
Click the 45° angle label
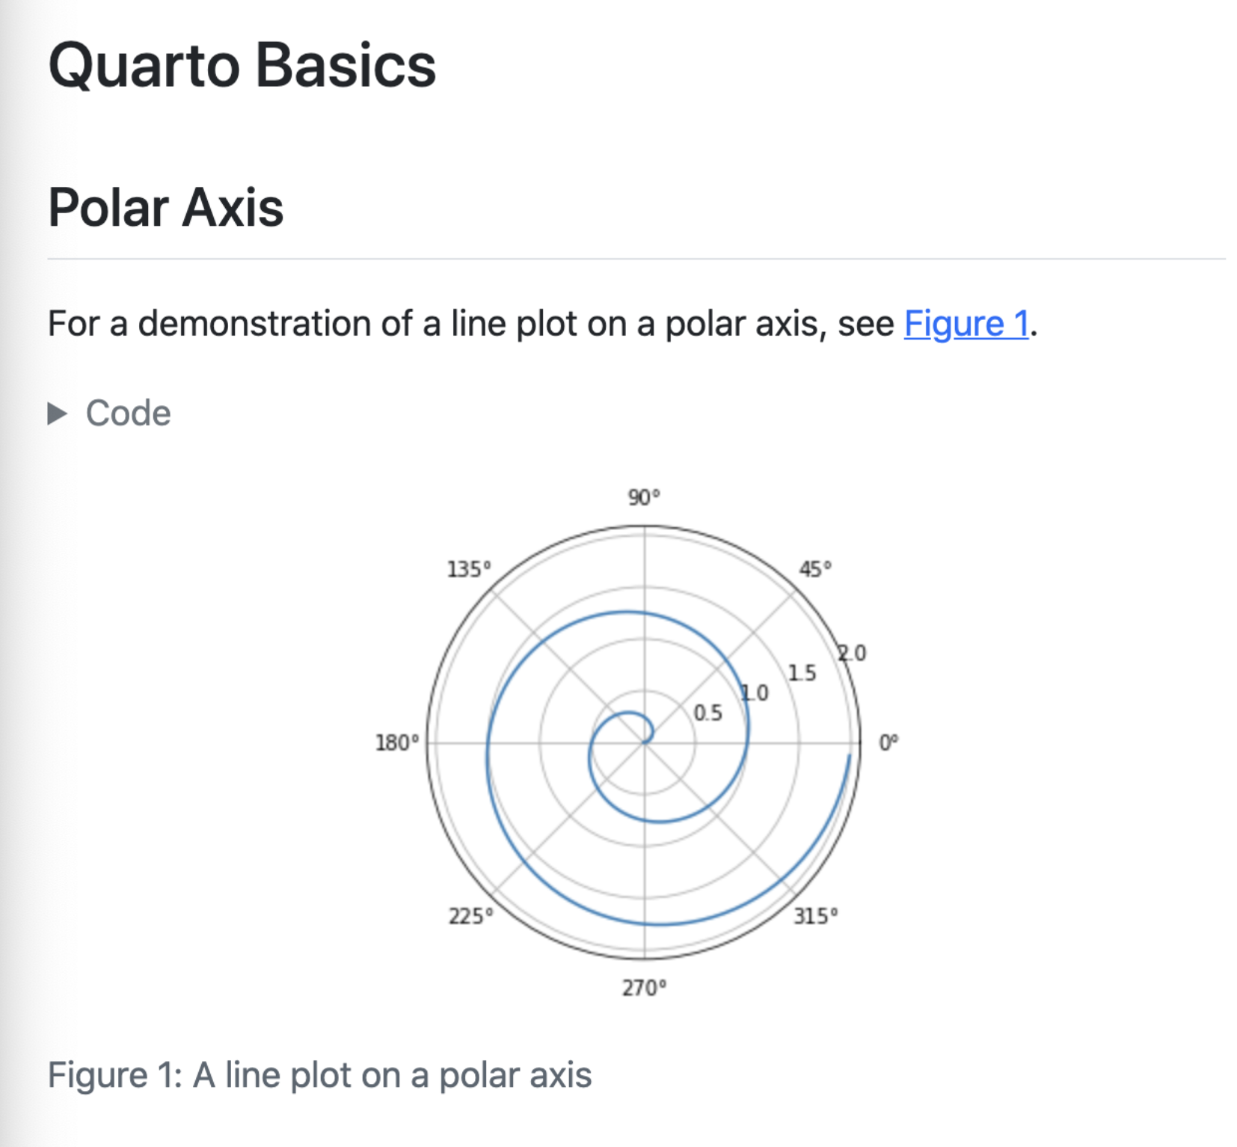click(x=815, y=569)
